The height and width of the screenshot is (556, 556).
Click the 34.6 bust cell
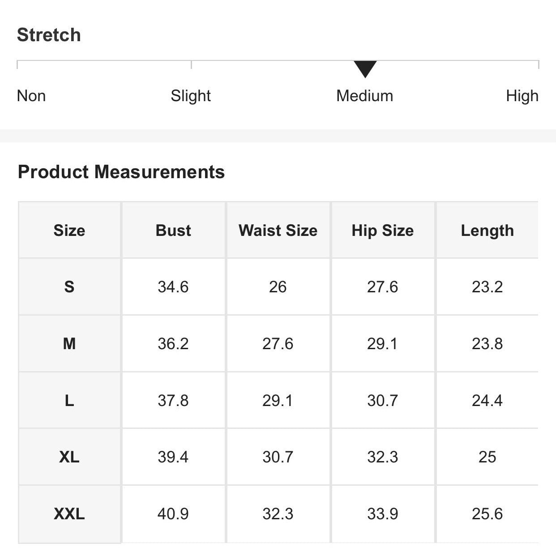coord(173,287)
